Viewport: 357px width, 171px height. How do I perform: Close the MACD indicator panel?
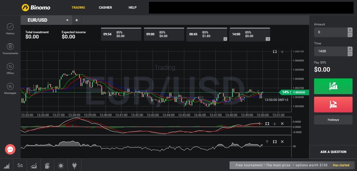(x=282, y=124)
